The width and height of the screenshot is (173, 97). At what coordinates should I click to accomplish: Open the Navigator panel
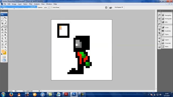point(167,15)
